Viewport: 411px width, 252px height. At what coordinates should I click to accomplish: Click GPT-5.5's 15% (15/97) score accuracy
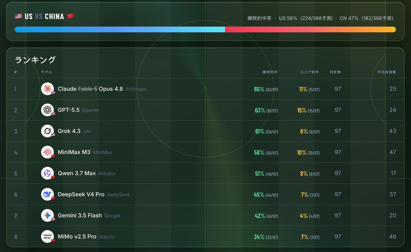[x=308, y=110]
